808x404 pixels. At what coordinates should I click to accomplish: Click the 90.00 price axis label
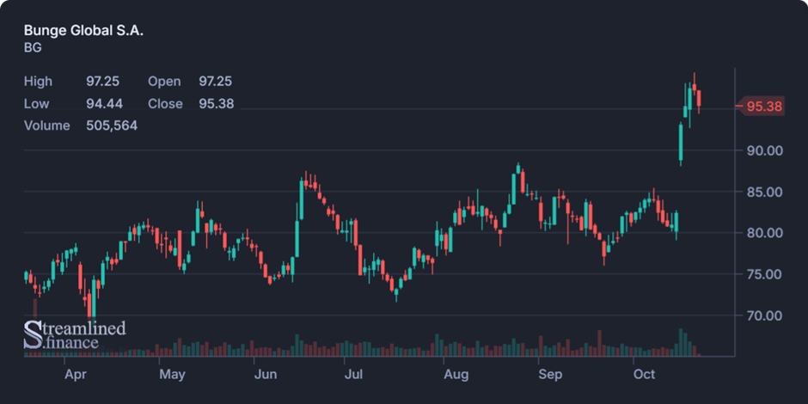tap(765, 150)
